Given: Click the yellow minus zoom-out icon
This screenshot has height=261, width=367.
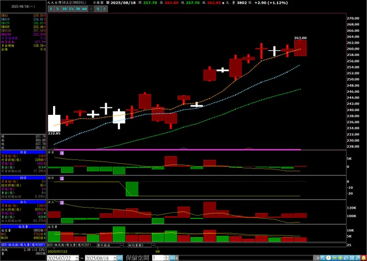Looking at the screenshot, I should [334, 258].
